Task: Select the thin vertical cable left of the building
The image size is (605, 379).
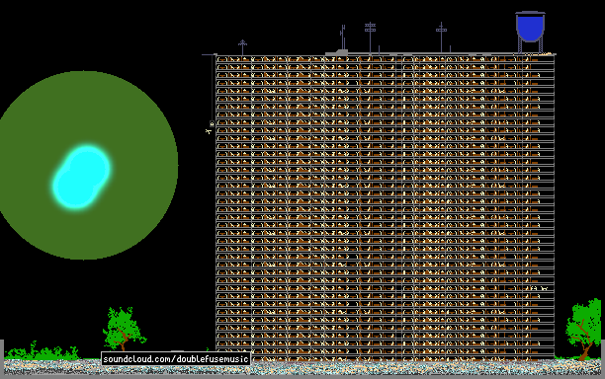Action: click(212, 88)
